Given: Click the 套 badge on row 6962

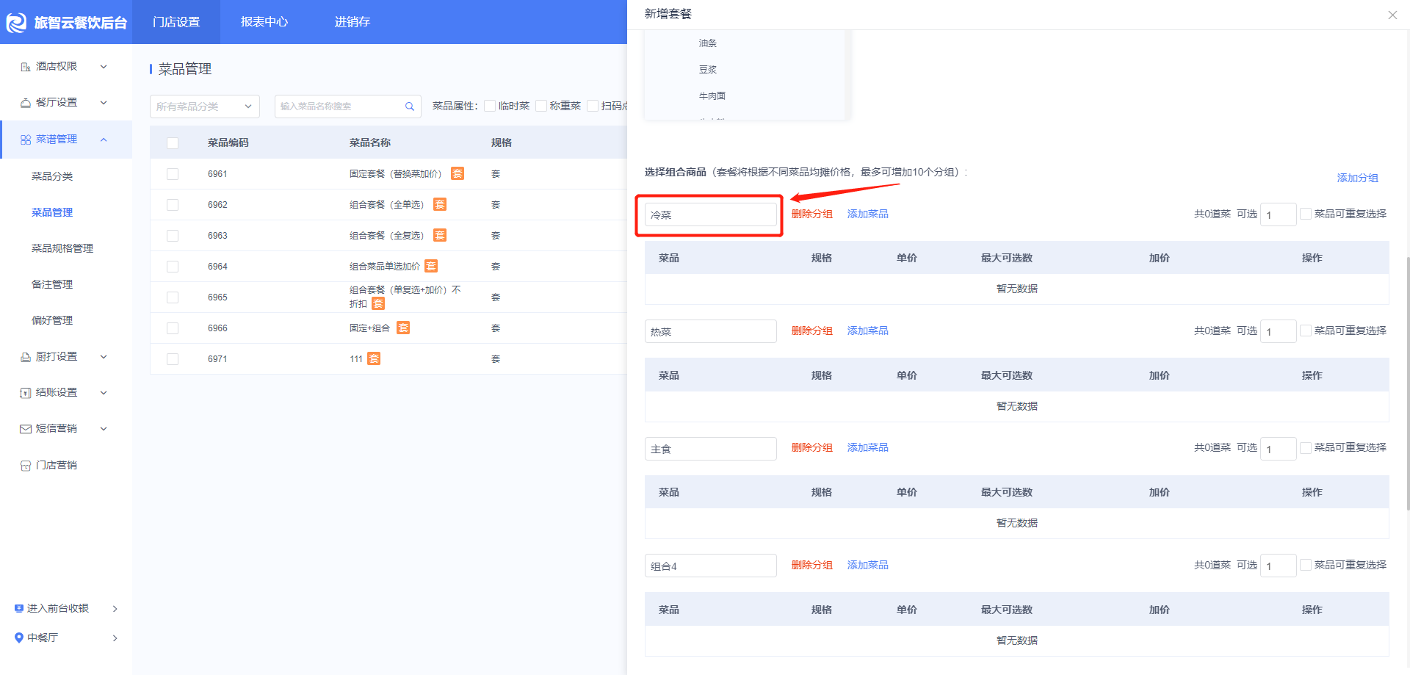Looking at the screenshot, I should (x=440, y=204).
